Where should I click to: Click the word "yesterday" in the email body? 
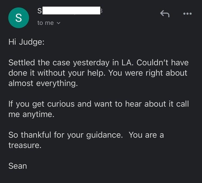(x=91, y=63)
